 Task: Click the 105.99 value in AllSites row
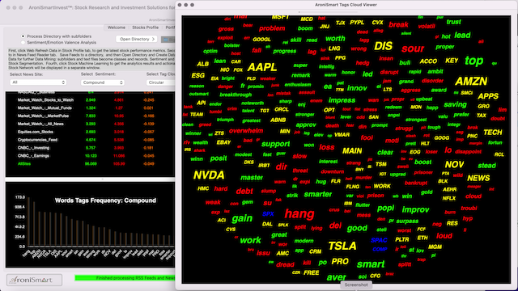tap(119, 163)
